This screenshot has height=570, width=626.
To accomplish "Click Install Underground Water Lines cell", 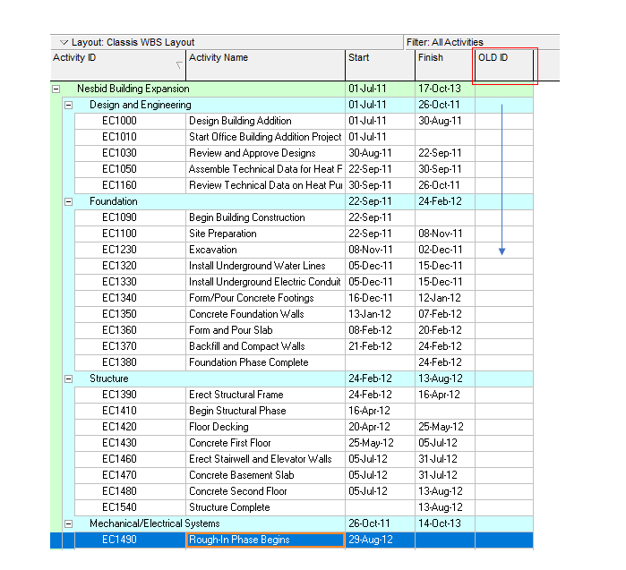I will point(265,266).
